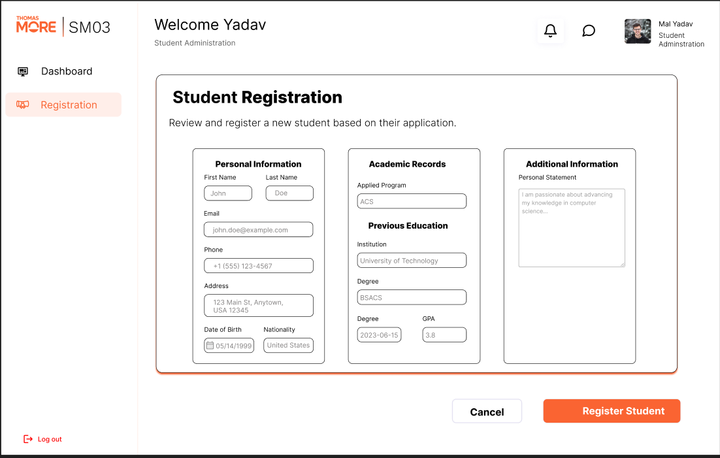This screenshot has width=720, height=458.
Task: Click the Dashboard monitor icon
Action: (23, 72)
